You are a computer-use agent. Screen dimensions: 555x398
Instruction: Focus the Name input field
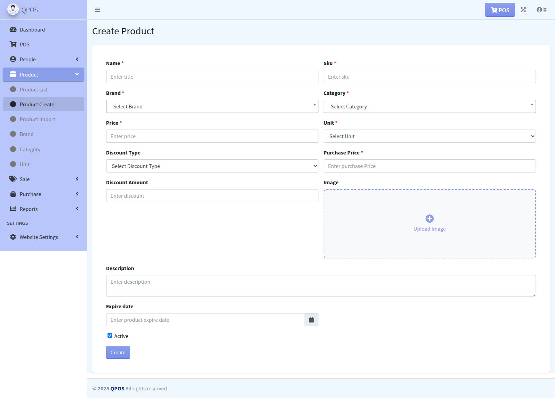(x=212, y=77)
